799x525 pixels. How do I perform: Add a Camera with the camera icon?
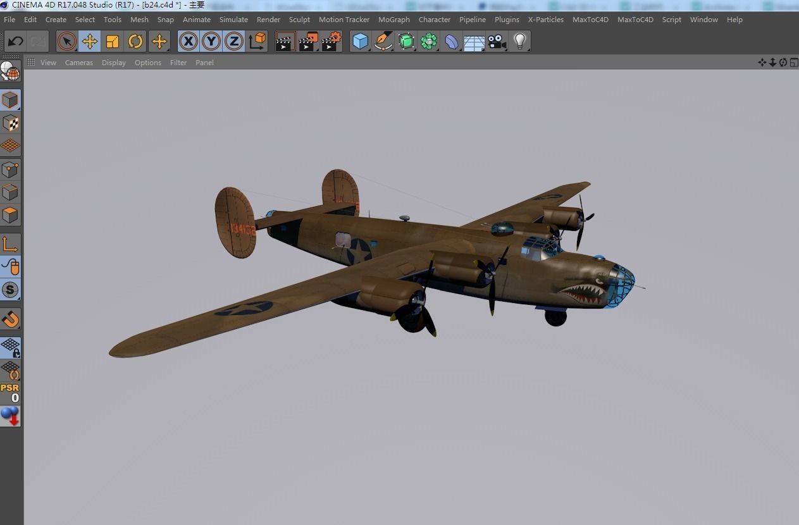(x=497, y=42)
